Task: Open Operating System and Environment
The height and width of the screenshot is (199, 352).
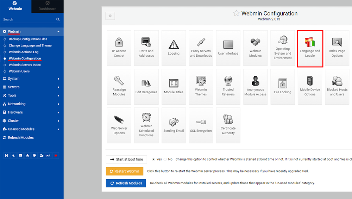Action: pyautogui.click(x=283, y=48)
